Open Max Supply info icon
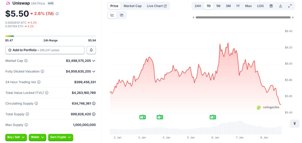The image size is (302, 143). click(x=26, y=125)
